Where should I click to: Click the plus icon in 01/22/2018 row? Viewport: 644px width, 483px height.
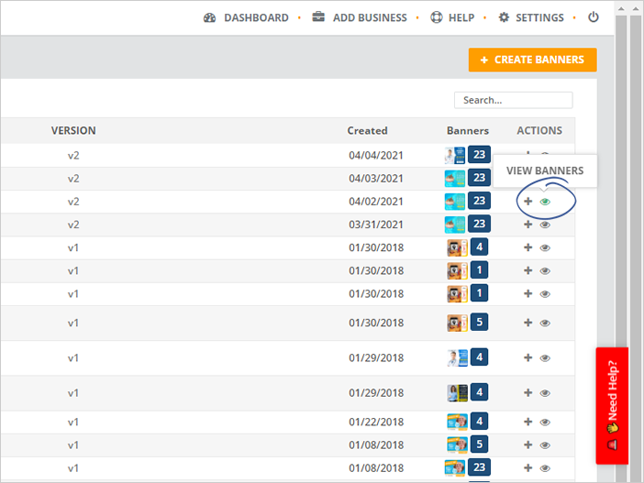click(x=527, y=422)
